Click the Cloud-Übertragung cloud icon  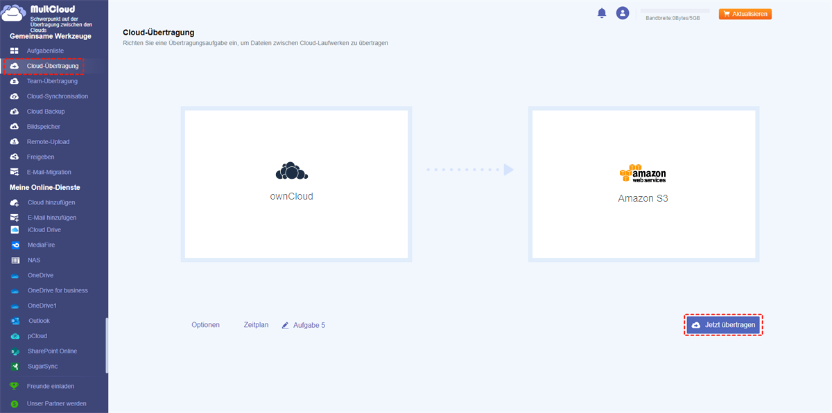(15, 66)
